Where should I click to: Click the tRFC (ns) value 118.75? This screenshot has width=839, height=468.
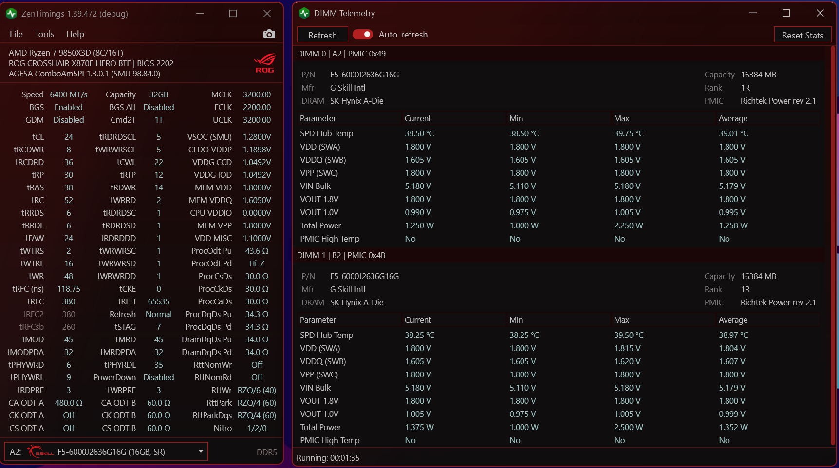click(x=69, y=289)
